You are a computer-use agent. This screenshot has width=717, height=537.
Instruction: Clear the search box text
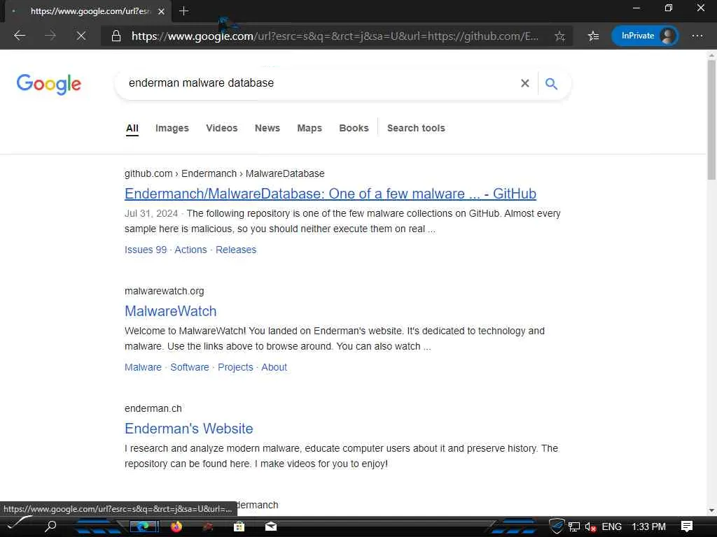[525, 83]
